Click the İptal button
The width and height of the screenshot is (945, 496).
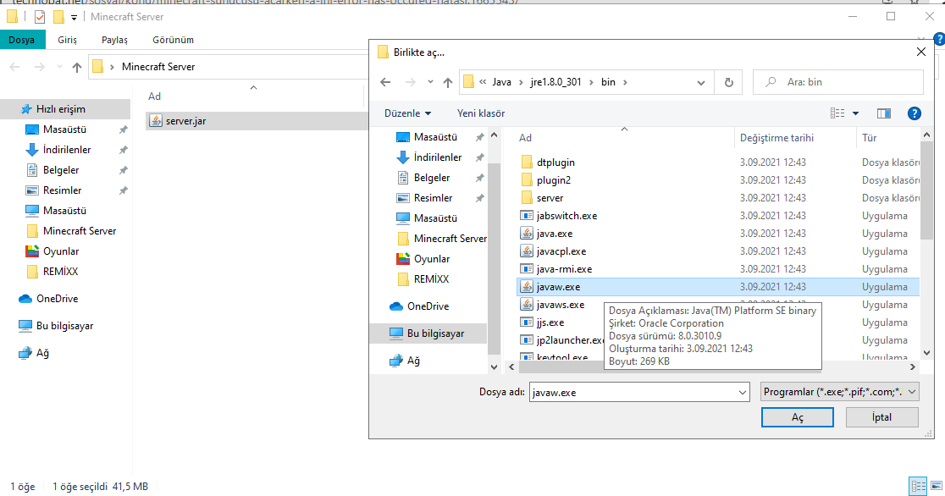881,417
